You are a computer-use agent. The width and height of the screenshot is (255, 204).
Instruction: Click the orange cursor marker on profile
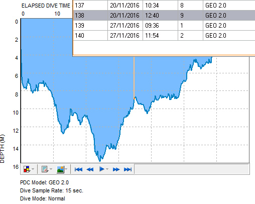click(134, 98)
